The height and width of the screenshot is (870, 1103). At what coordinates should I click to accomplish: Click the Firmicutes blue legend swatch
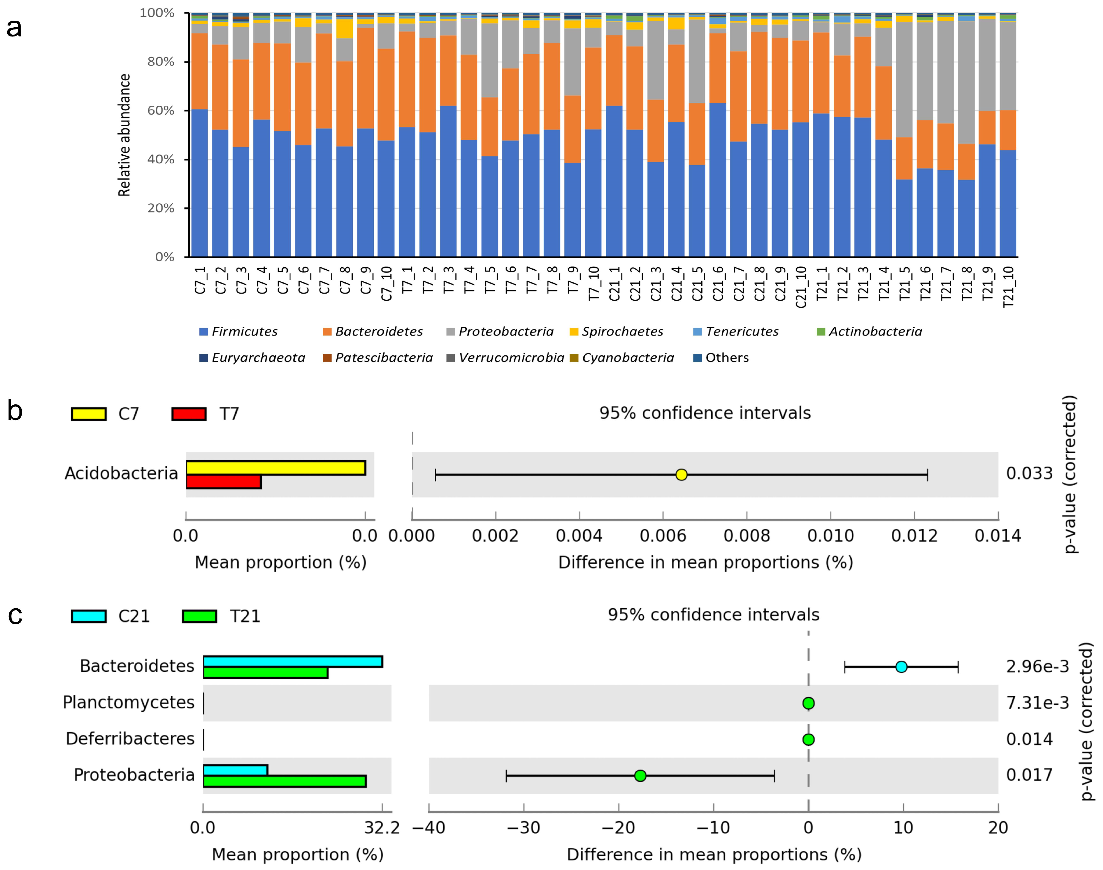204,332
